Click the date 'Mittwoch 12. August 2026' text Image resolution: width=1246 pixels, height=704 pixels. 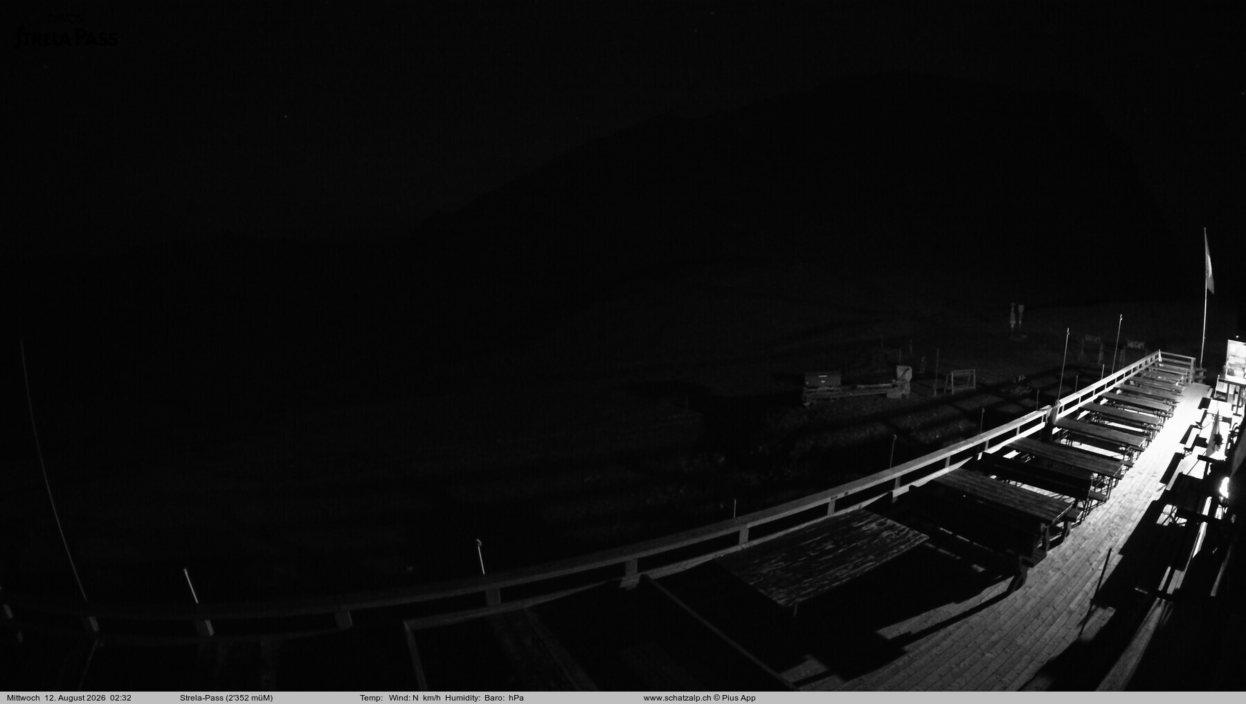[x=57, y=698]
